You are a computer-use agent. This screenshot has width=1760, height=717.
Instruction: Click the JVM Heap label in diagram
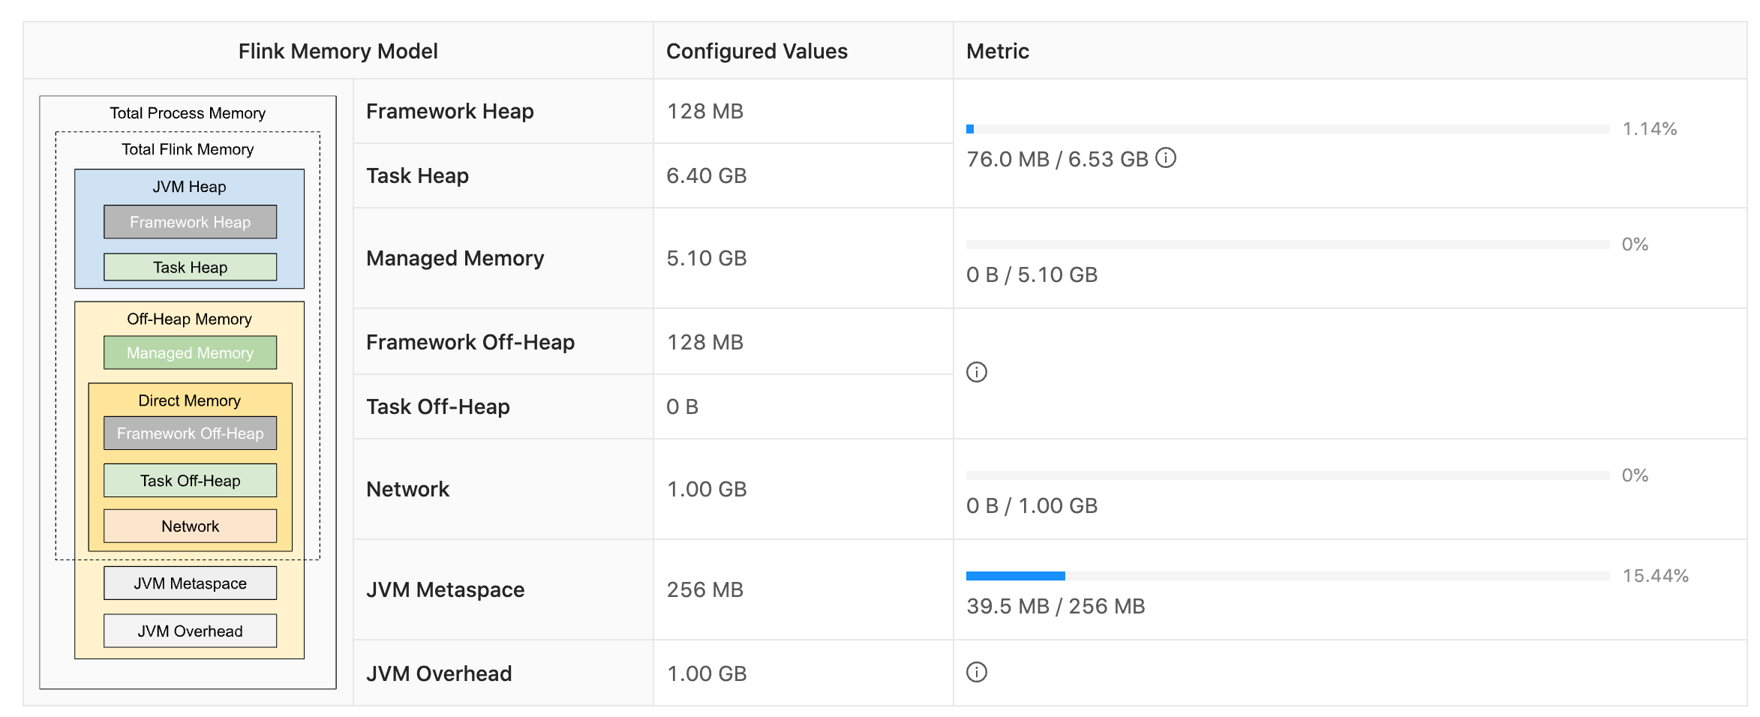click(189, 187)
